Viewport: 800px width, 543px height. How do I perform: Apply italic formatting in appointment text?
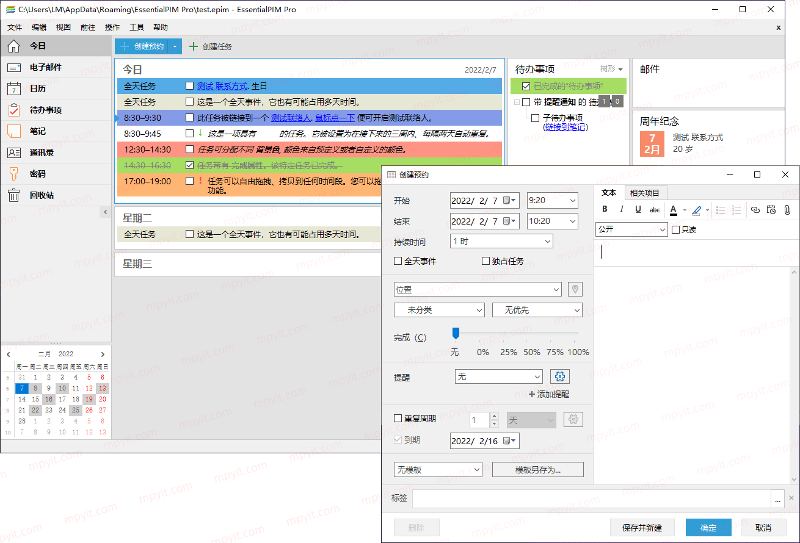[622, 209]
